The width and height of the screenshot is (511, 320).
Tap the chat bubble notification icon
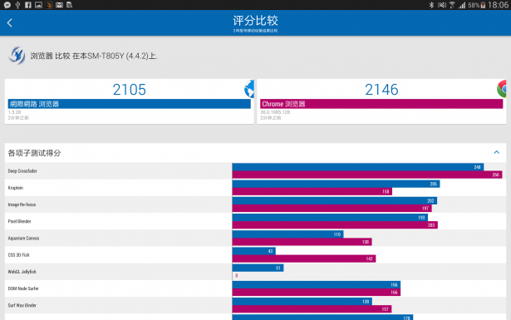(7, 5)
